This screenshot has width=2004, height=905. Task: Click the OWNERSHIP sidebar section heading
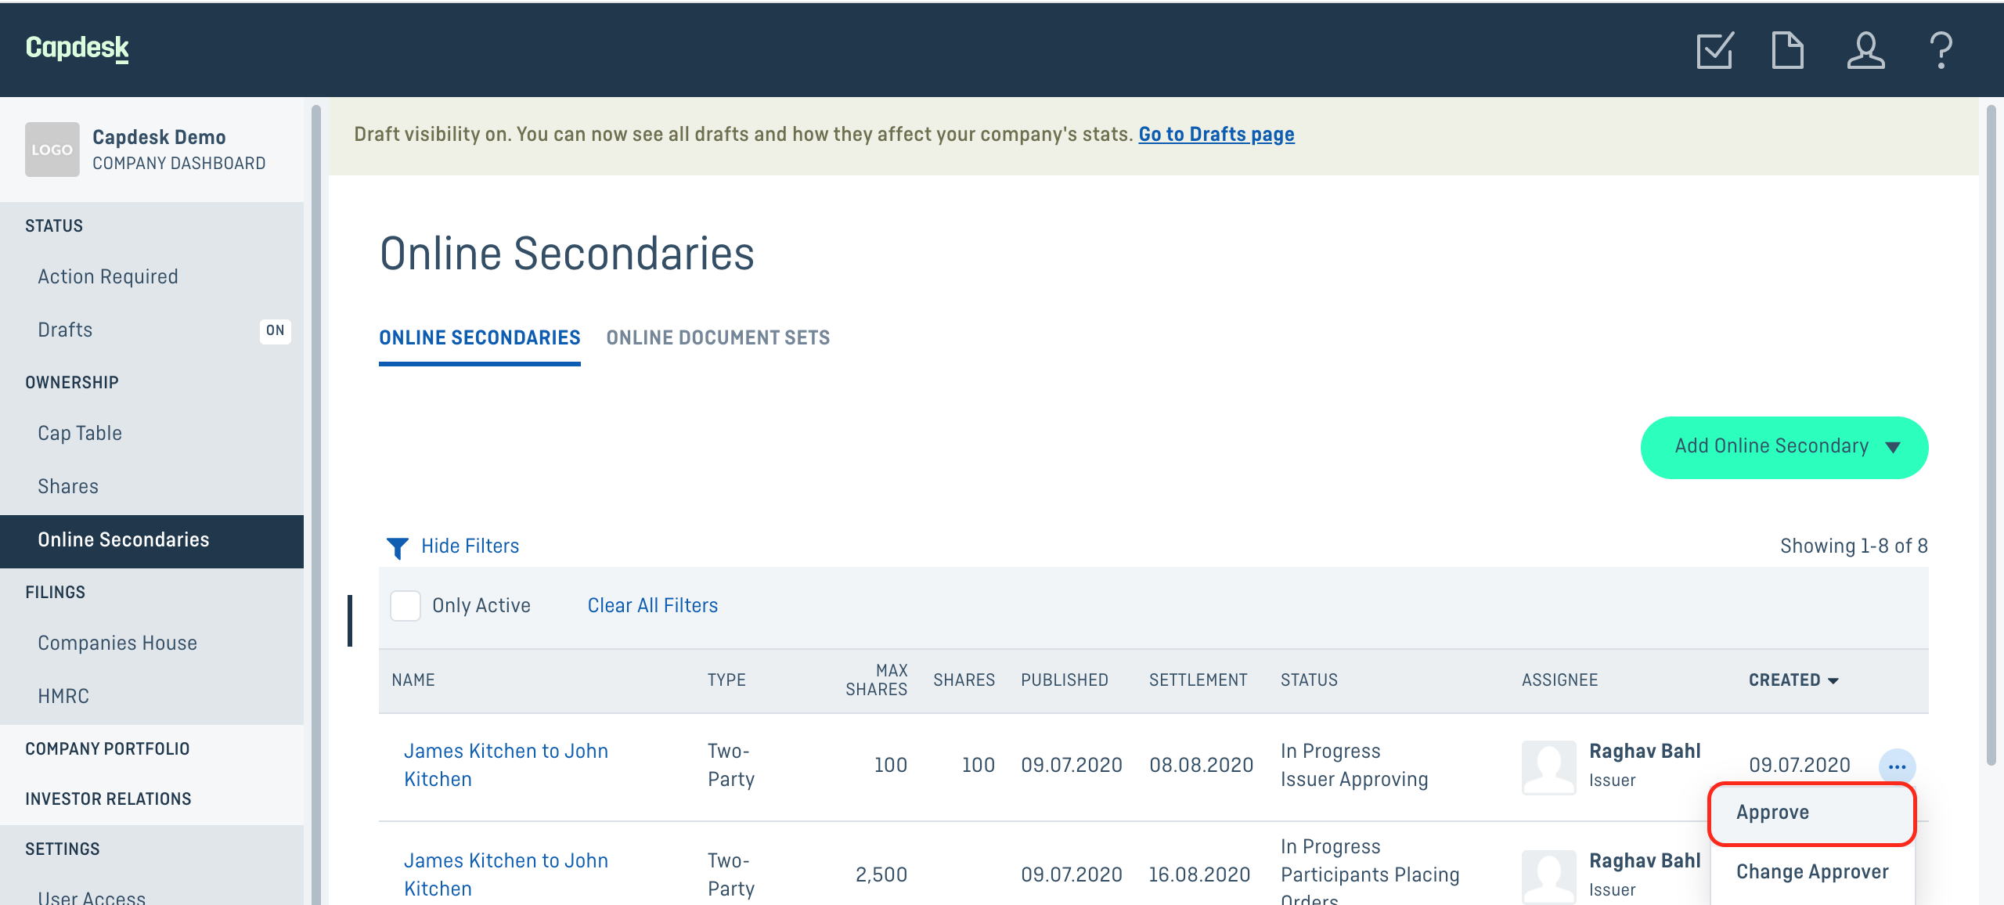pos(72,383)
